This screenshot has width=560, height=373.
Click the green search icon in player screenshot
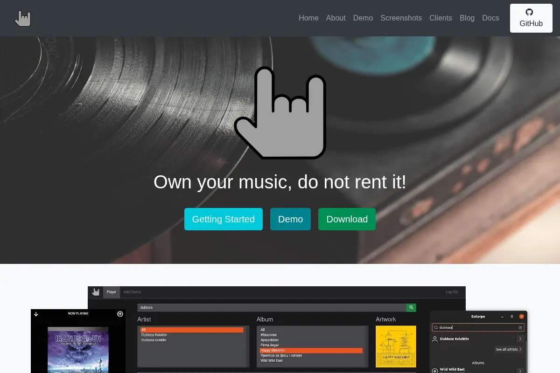tap(411, 308)
